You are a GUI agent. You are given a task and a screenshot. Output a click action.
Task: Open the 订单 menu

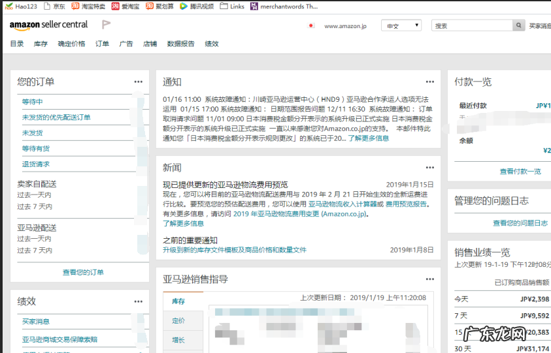(102, 44)
